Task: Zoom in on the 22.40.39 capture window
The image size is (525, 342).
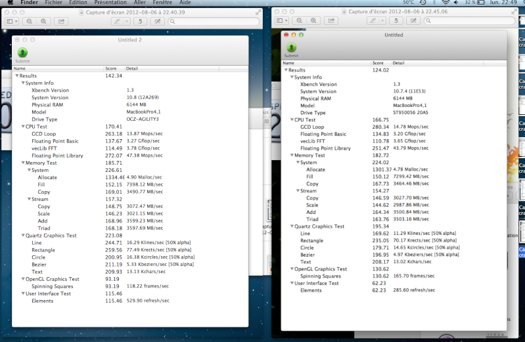Action: (43, 22)
